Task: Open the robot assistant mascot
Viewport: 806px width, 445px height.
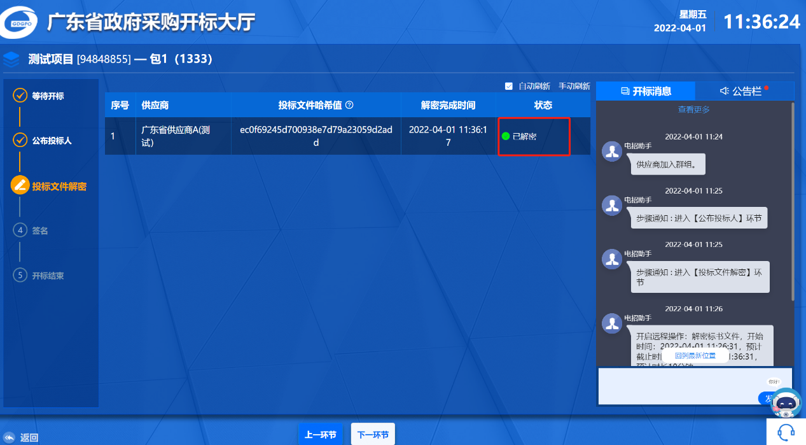Action: [787, 403]
